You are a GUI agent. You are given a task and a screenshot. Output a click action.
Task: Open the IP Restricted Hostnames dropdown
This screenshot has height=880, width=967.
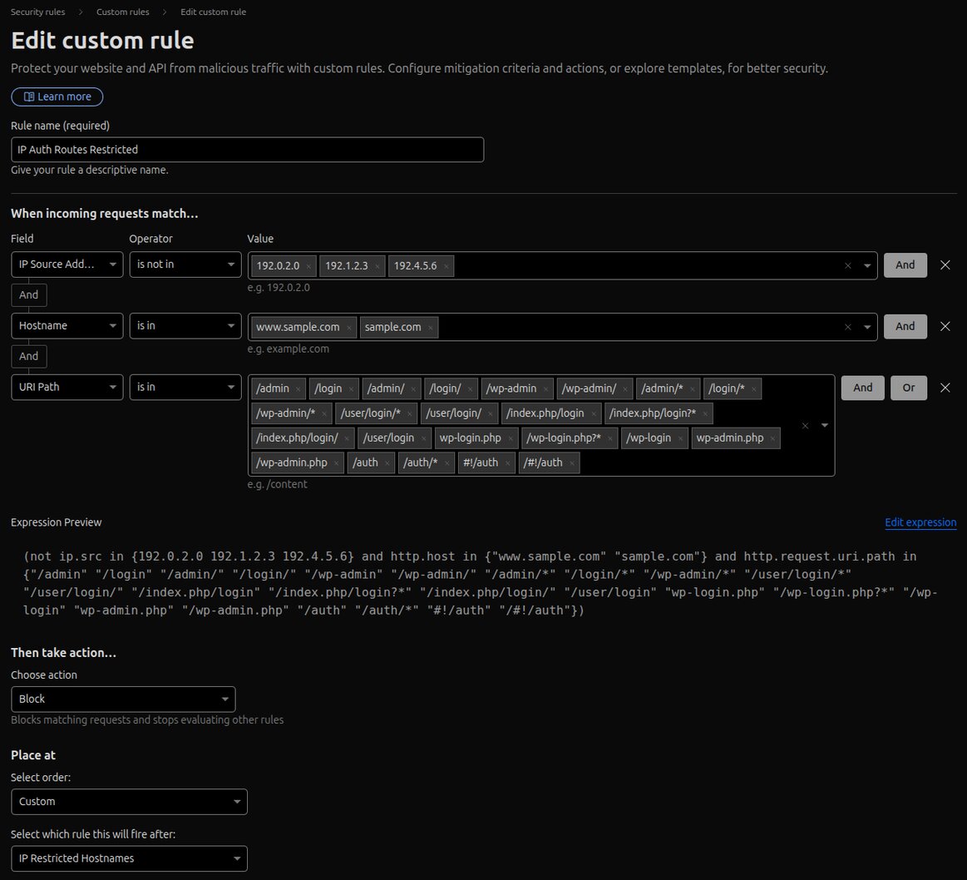point(129,858)
